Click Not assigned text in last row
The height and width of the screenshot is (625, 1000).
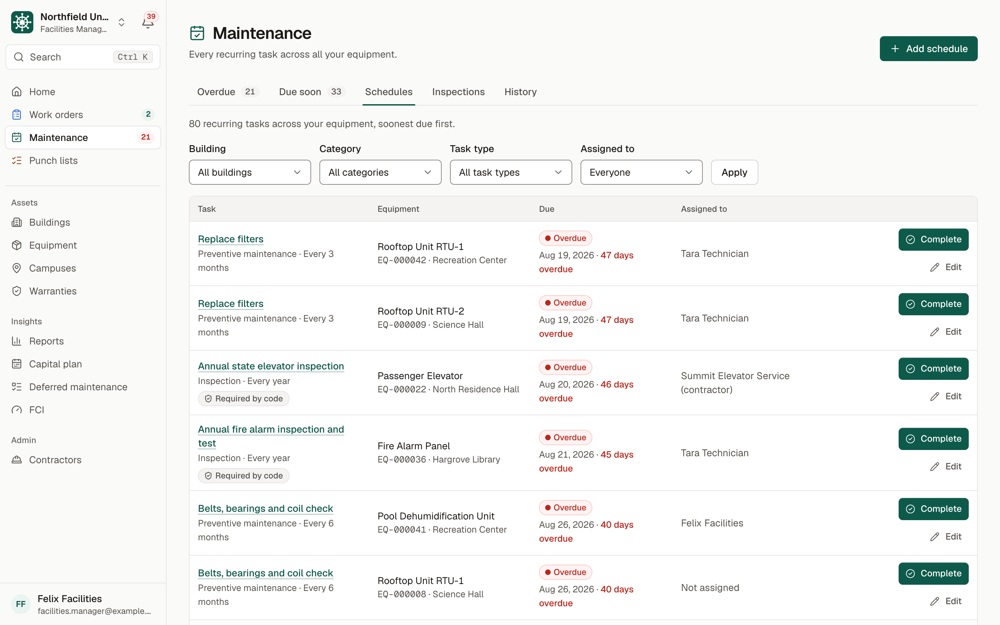click(x=710, y=588)
